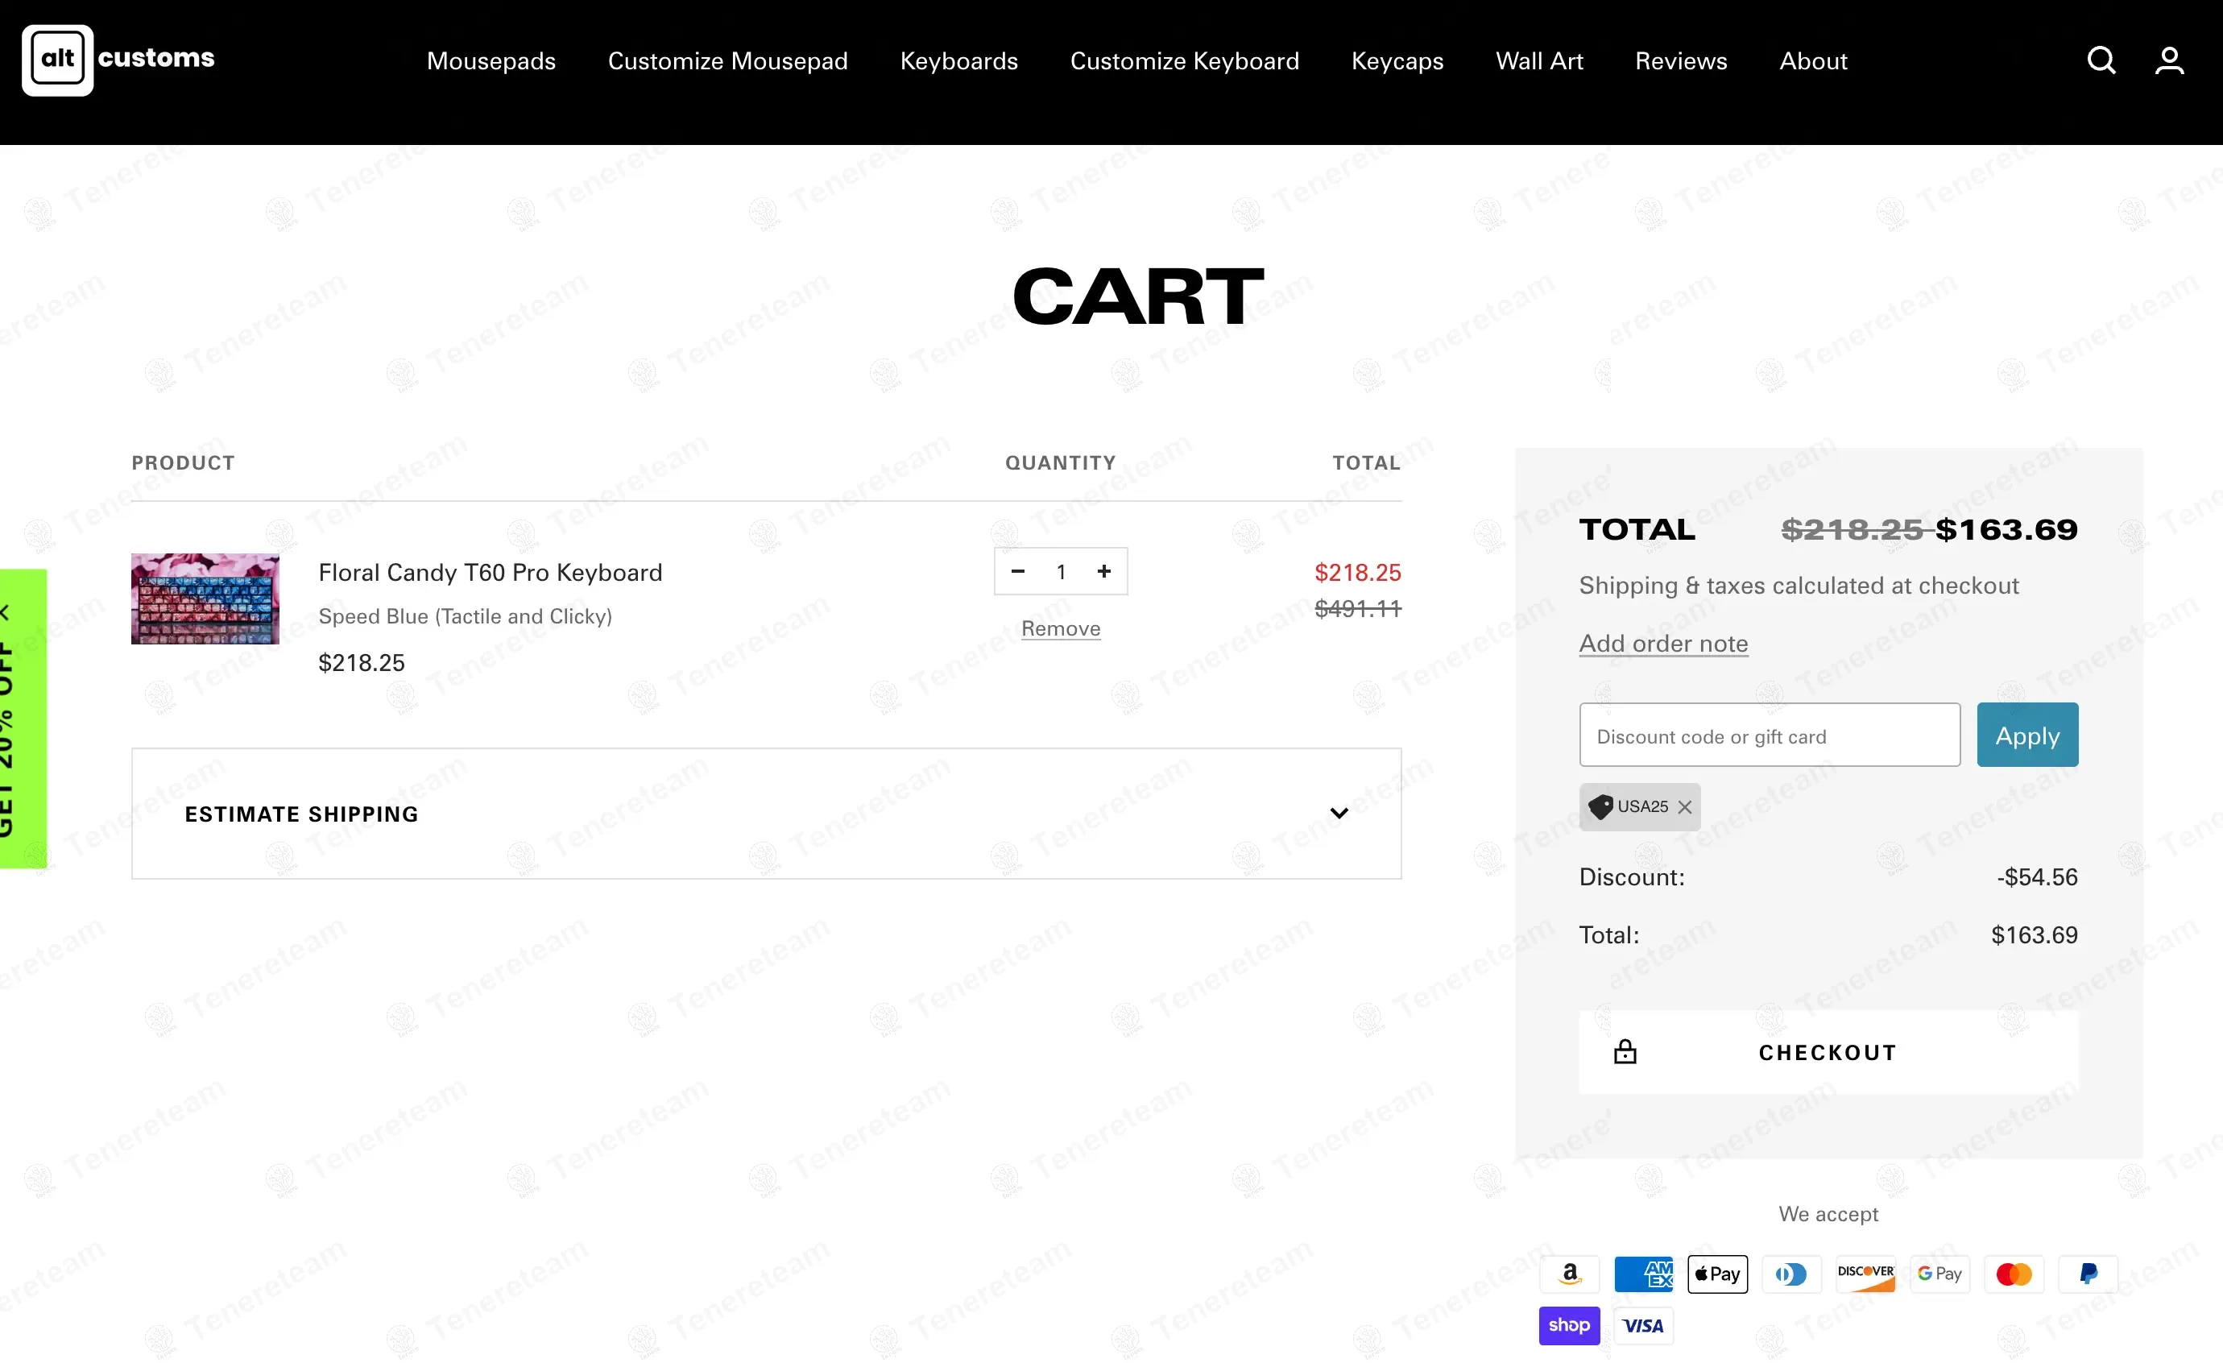Screen dimensions: 2223x1363
Task: Open the Wall Art menu item
Action: 1539,60
